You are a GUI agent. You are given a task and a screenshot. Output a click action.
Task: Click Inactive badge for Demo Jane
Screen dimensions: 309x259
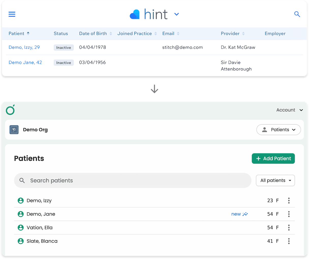pyautogui.click(x=64, y=63)
